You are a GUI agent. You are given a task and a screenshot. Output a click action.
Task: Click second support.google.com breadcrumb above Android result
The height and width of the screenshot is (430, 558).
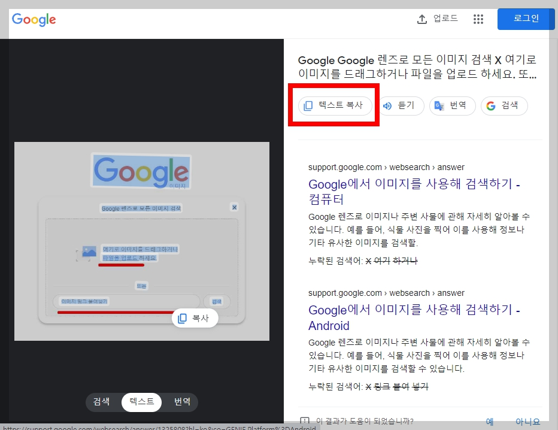386,293
